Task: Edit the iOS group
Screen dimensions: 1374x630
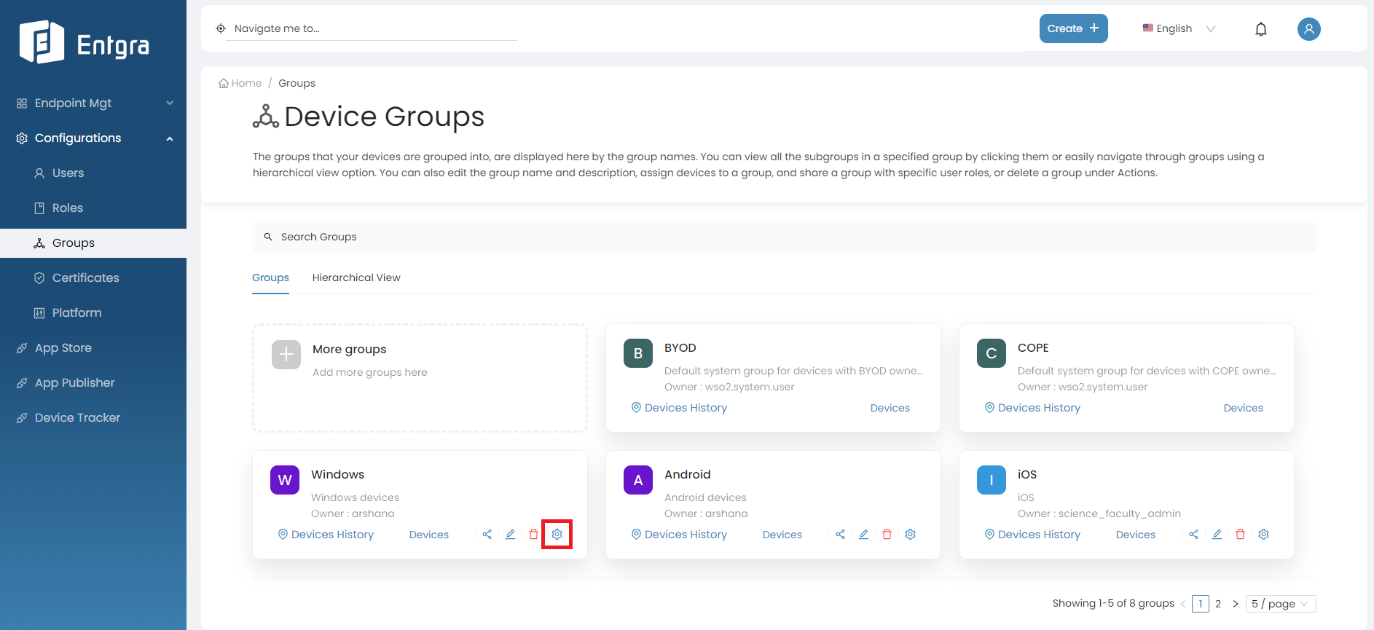Action: click(1217, 535)
